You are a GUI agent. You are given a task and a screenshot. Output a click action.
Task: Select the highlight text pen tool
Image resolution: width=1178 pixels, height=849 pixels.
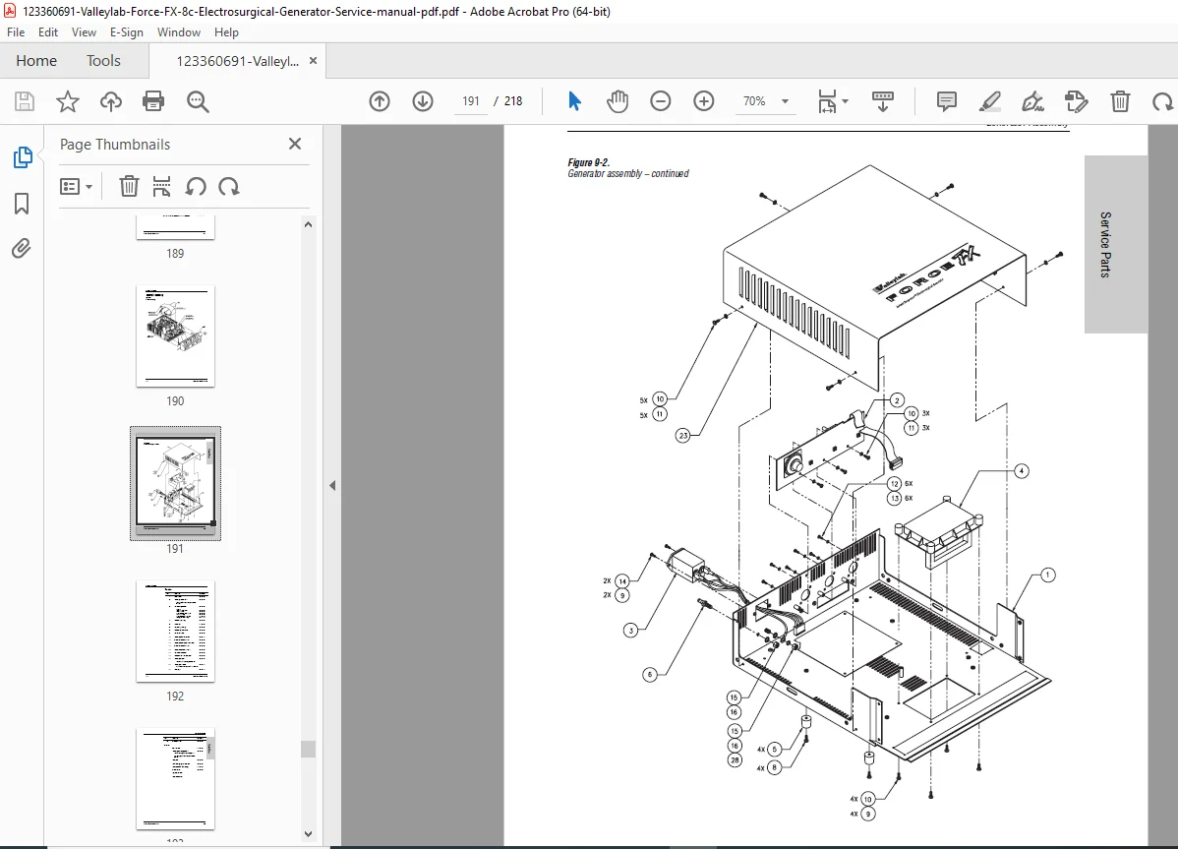[x=989, y=101]
